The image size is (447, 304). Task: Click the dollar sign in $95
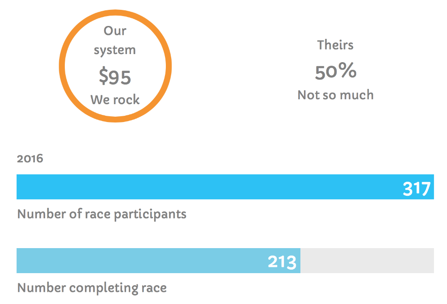(103, 77)
